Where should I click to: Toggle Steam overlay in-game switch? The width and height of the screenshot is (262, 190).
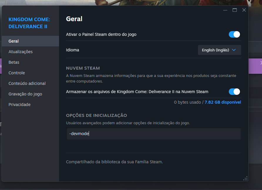point(234,34)
